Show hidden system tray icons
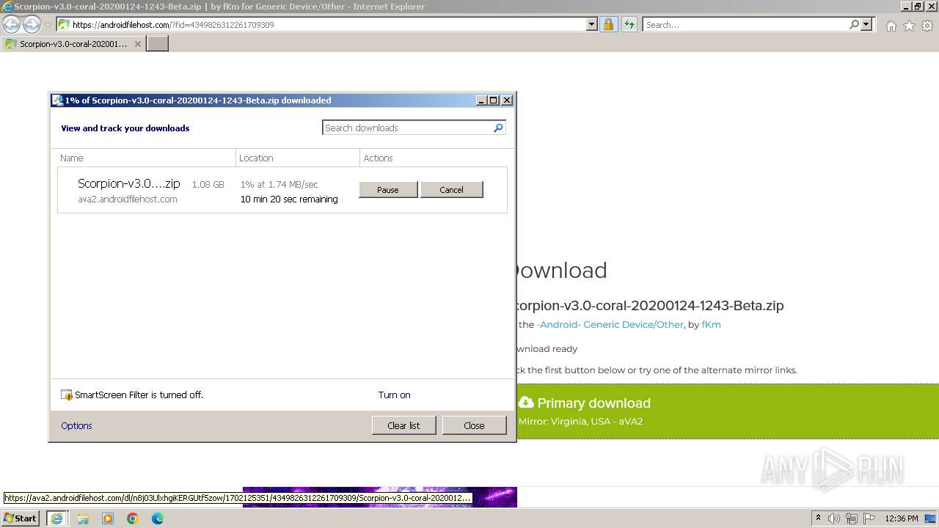Screen dimensions: 939x528 818,518
